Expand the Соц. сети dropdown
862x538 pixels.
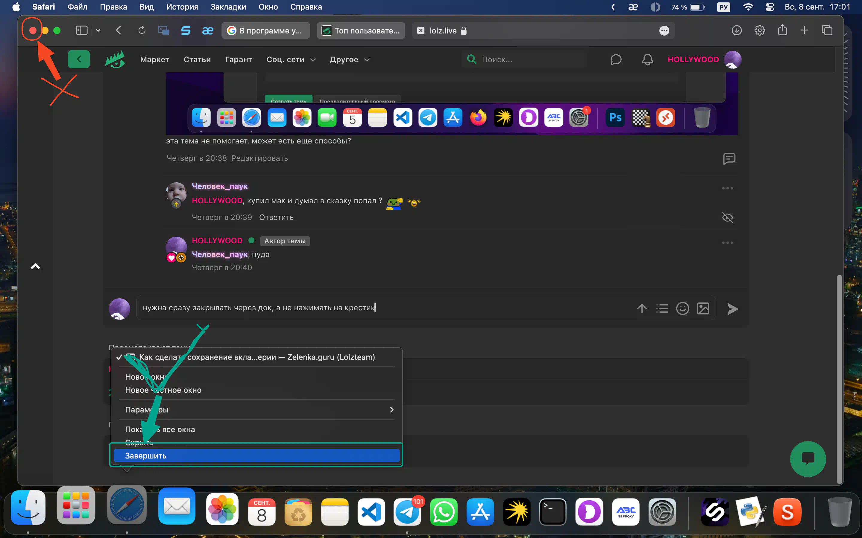tap(291, 59)
